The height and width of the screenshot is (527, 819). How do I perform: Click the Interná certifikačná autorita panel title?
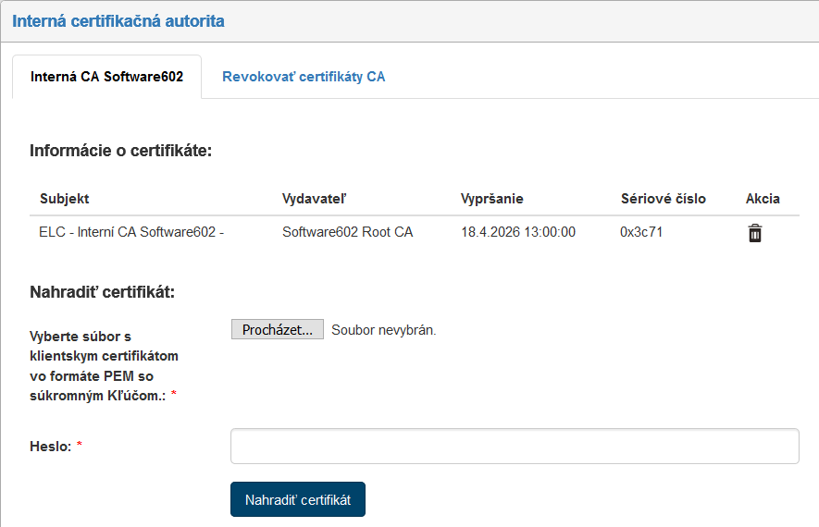[x=118, y=20]
